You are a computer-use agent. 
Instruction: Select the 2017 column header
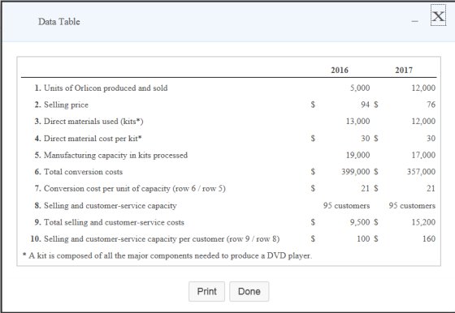[404, 70]
